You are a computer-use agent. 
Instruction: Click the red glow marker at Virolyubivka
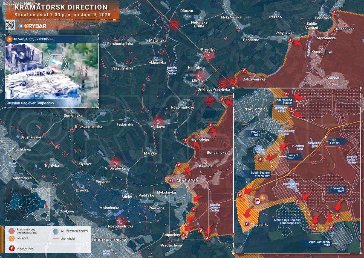(x=115, y=164)
